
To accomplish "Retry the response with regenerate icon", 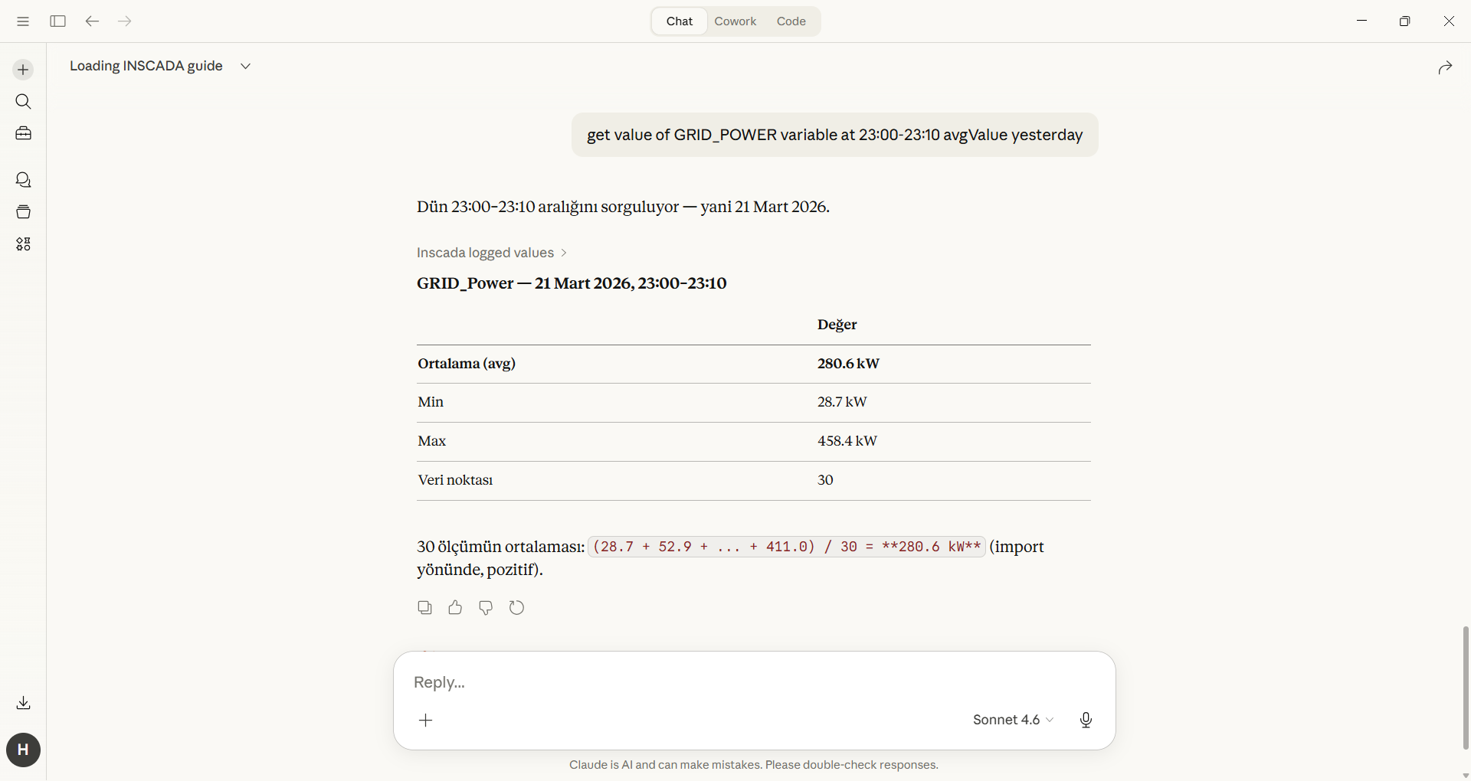I will pos(517,607).
